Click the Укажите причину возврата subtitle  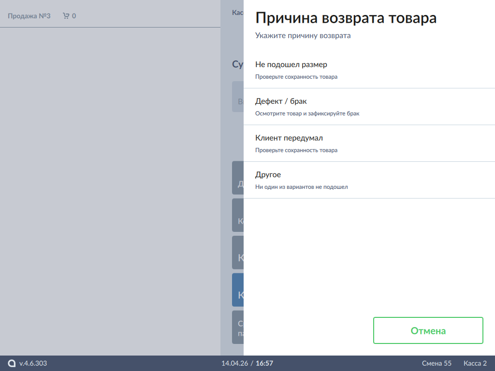(x=303, y=36)
